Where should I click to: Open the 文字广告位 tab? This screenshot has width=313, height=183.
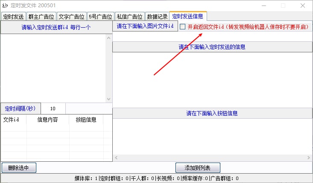tap(72, 17)
